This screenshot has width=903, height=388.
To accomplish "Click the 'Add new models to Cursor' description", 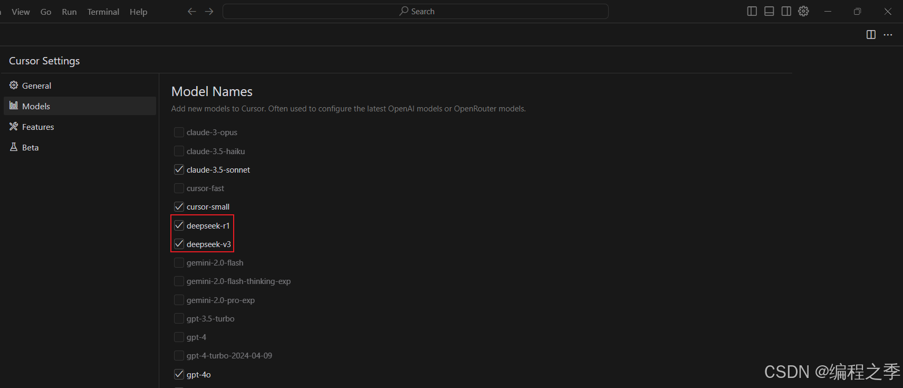I will 349,109.
